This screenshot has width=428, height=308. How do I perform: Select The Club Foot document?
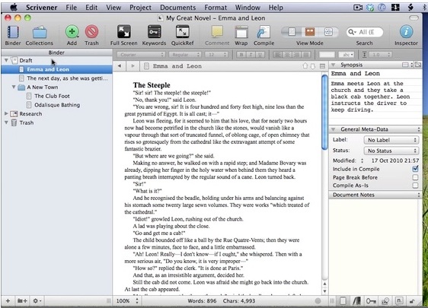point(52,96)
